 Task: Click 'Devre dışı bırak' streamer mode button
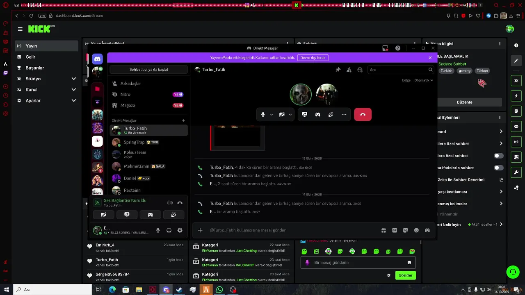pyautogui.click(x=313, y=58)
